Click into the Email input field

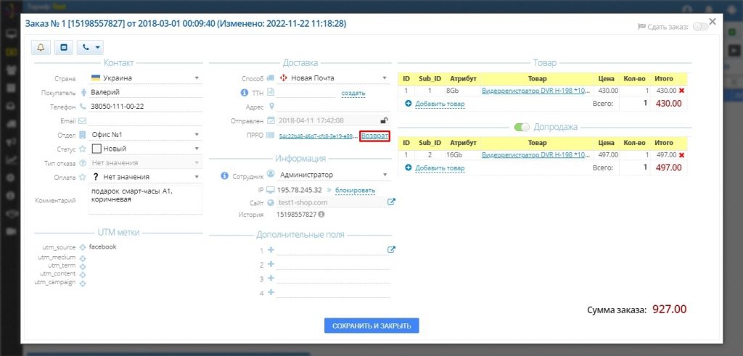(x=145, y=120)
